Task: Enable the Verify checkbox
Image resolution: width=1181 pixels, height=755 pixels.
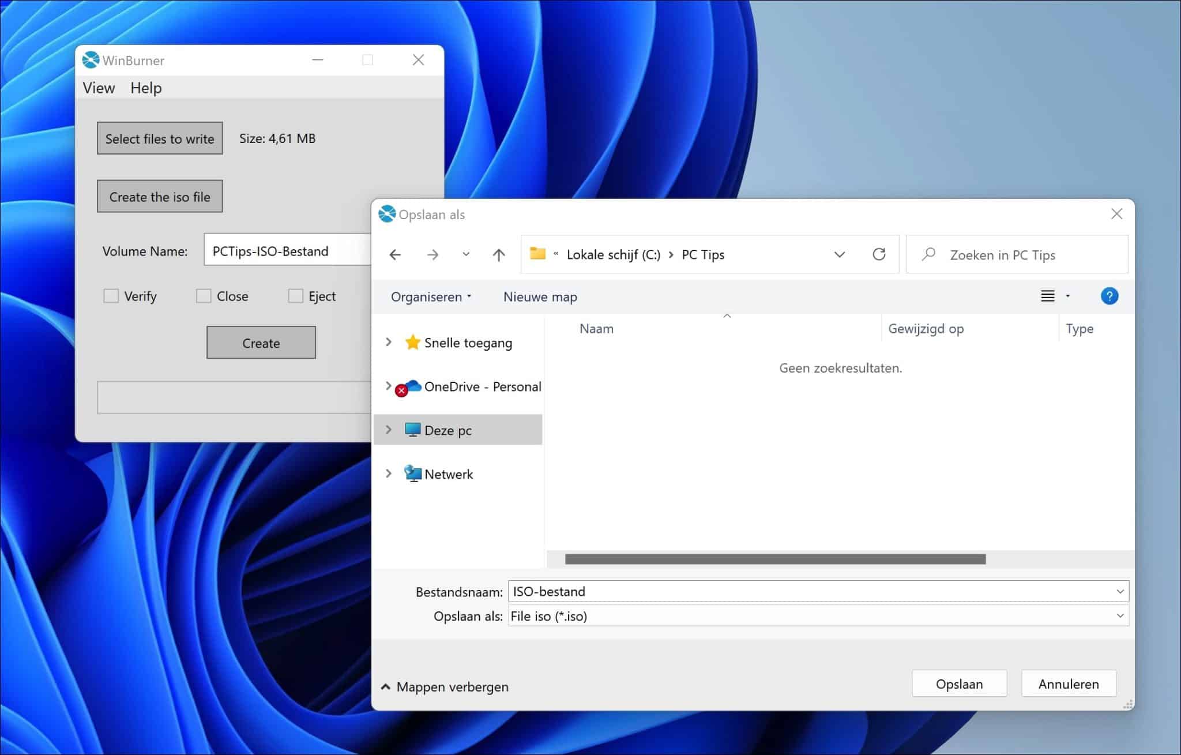Action: (111, 295)
